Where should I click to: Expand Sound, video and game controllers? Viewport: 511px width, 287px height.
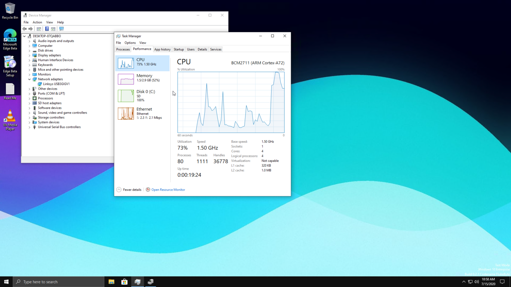pyautogui.click(x=30, y=112)
